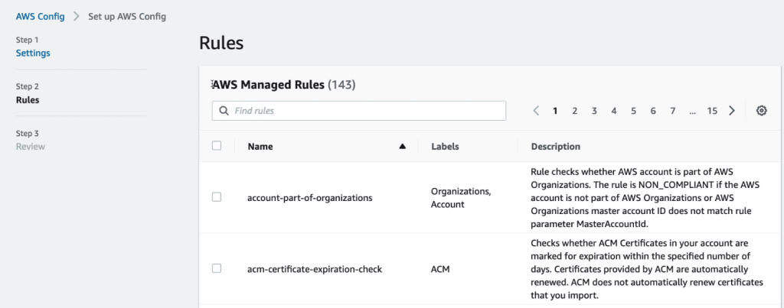Open table preferences gear icon
Screen dimensions: 784x308
tap(761, 111)
